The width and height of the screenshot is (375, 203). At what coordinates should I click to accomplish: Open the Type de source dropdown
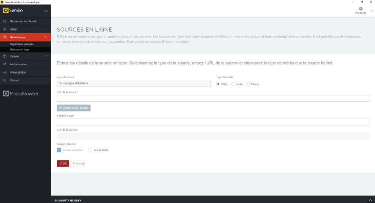pyautogui.click(x=133, y=83)
